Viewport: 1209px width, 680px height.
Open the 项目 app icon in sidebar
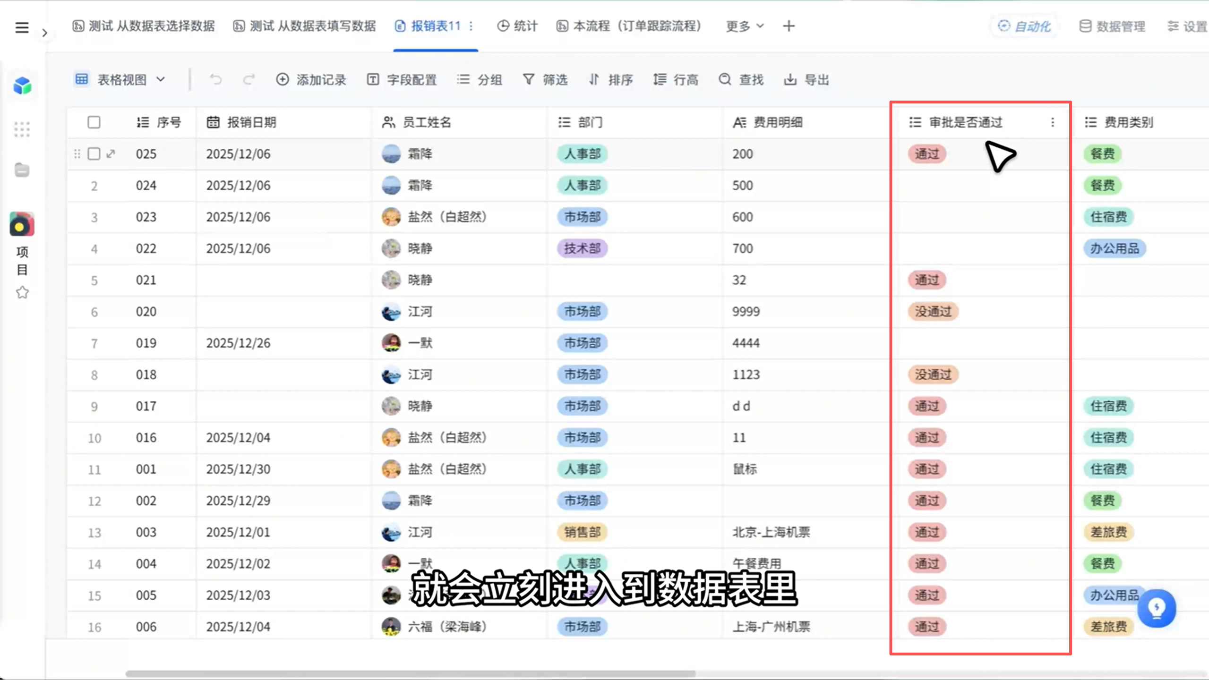22,224
